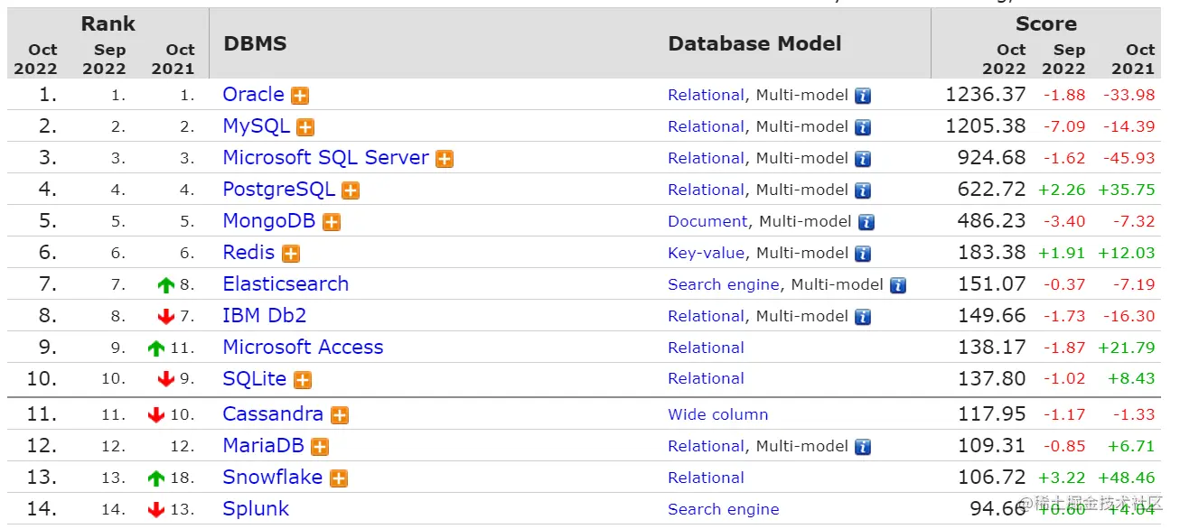Click the Search engine link in Splunk row
1180x529 pixels.
point(723,510)
